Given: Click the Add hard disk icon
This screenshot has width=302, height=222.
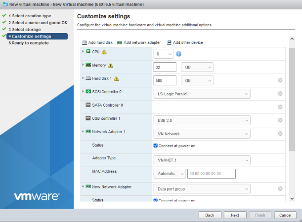Looking at the screenshot, I should coord(84,42).
